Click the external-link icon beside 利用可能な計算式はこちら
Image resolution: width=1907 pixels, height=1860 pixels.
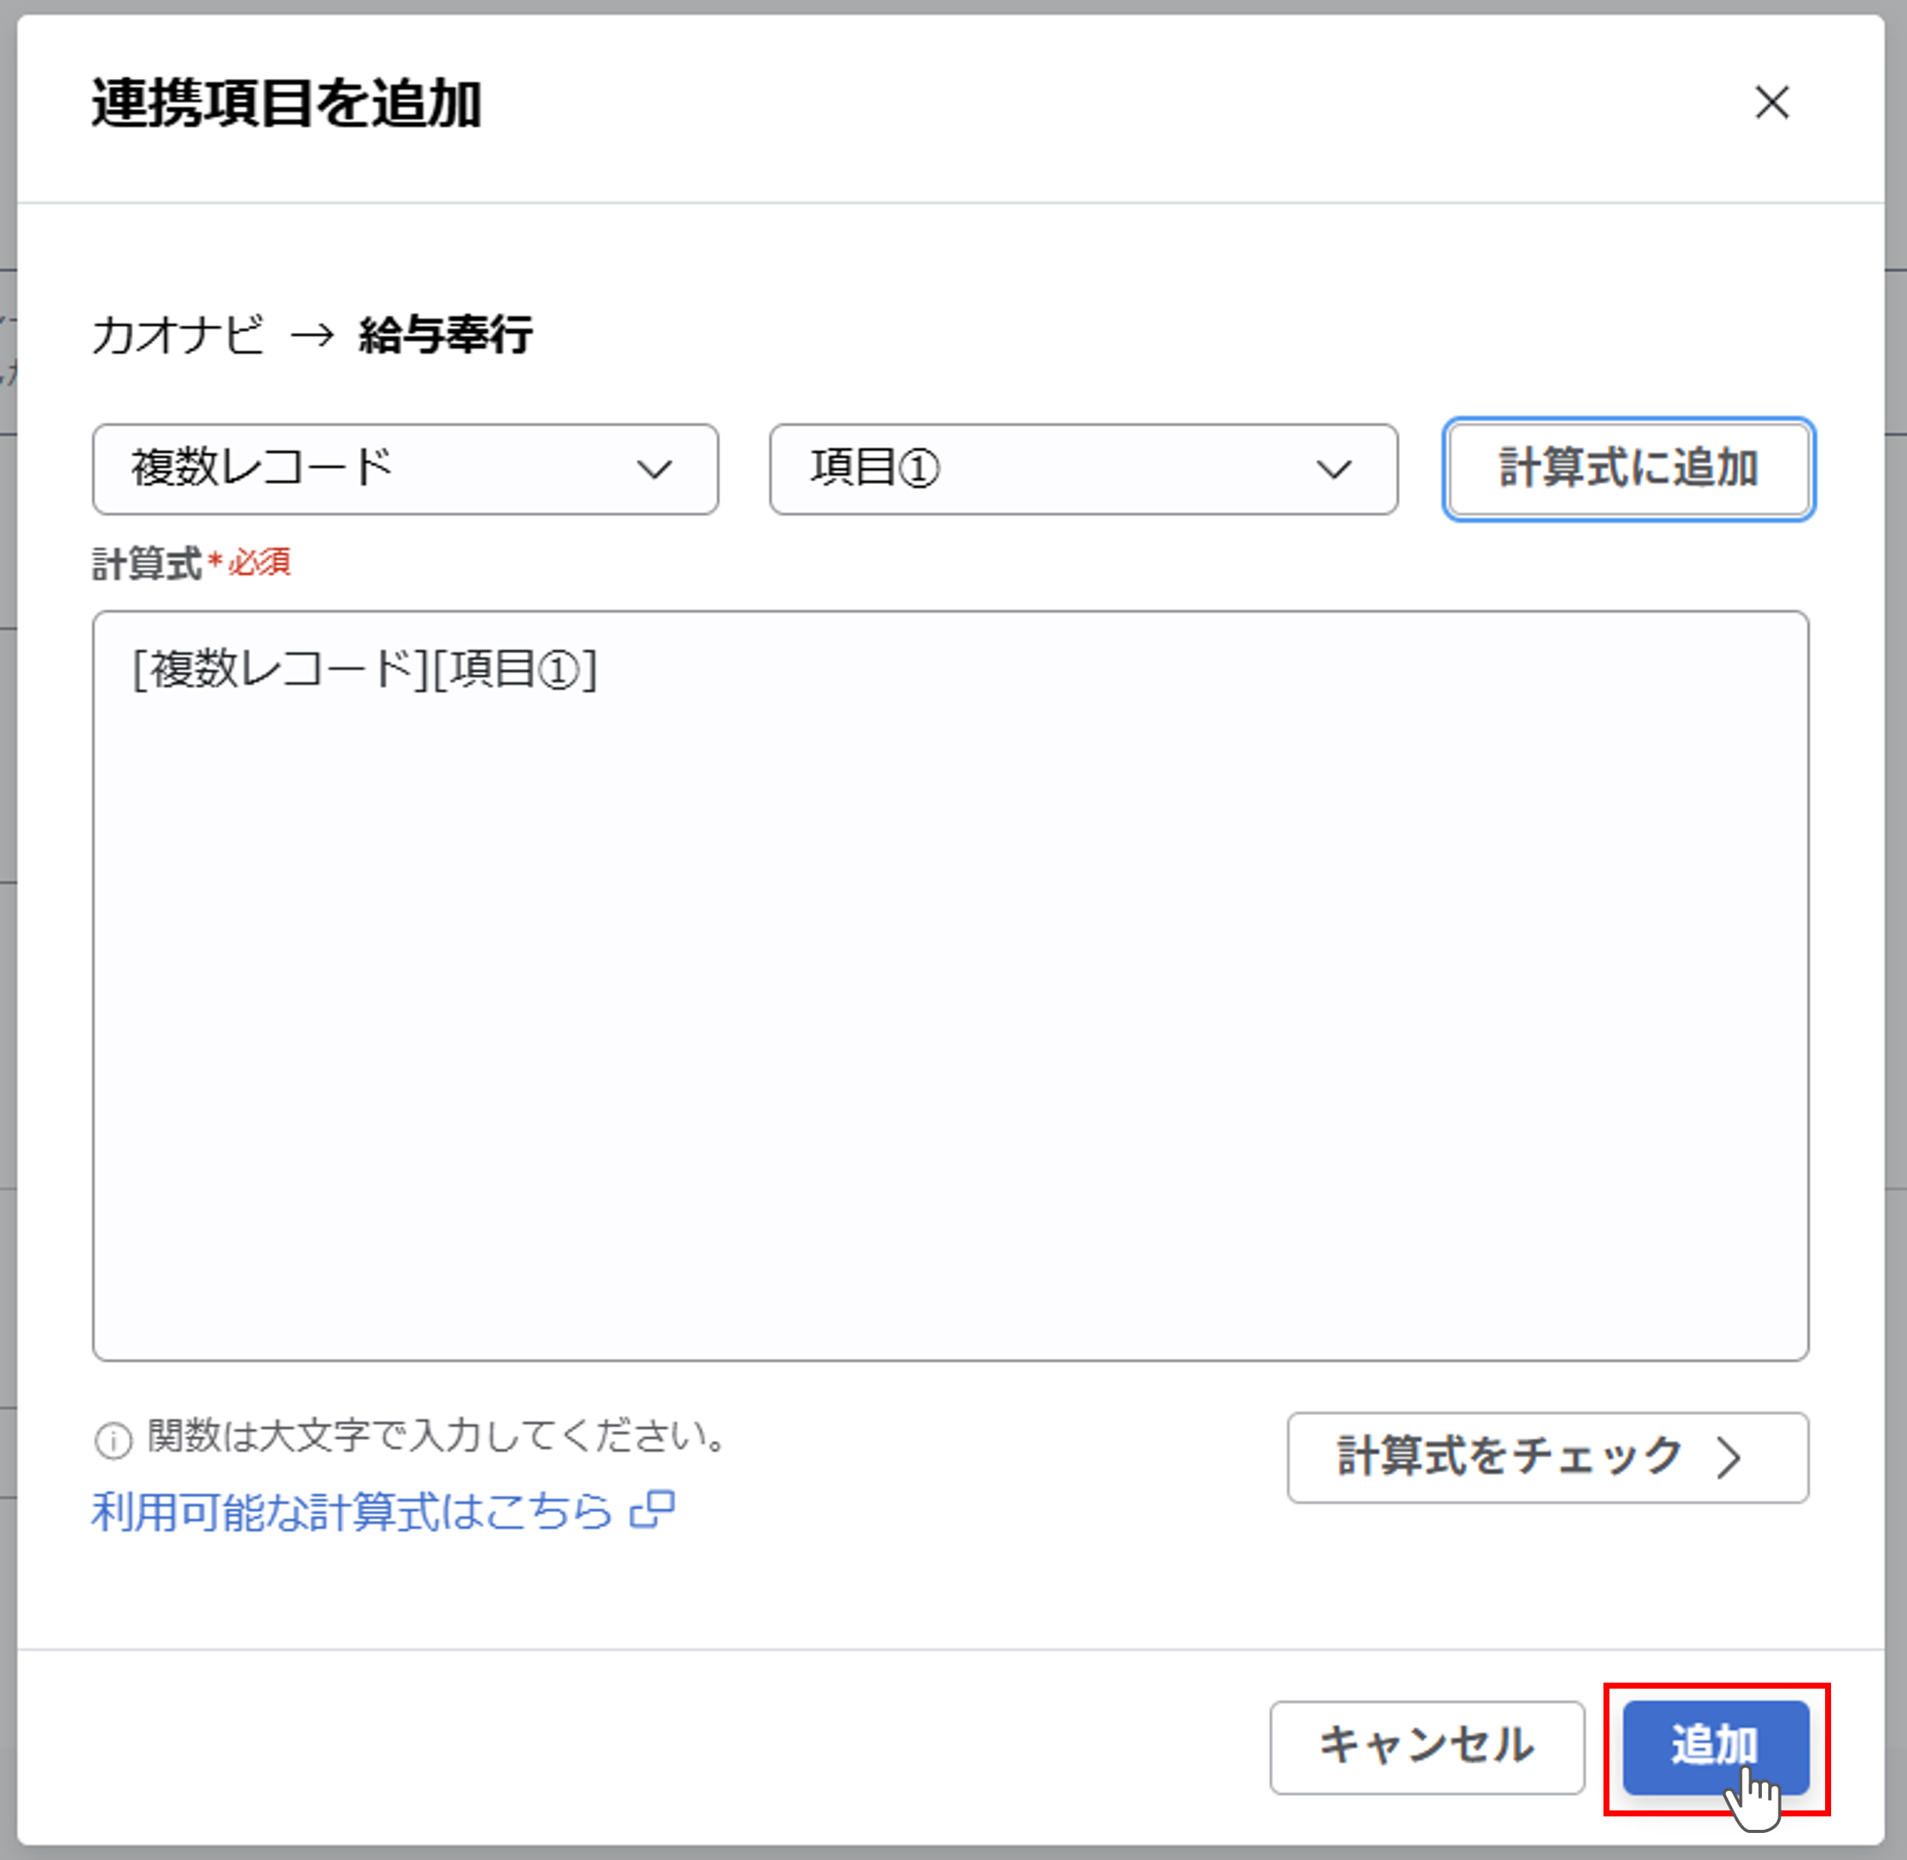pyautogui.click(x=654, y=1511)
